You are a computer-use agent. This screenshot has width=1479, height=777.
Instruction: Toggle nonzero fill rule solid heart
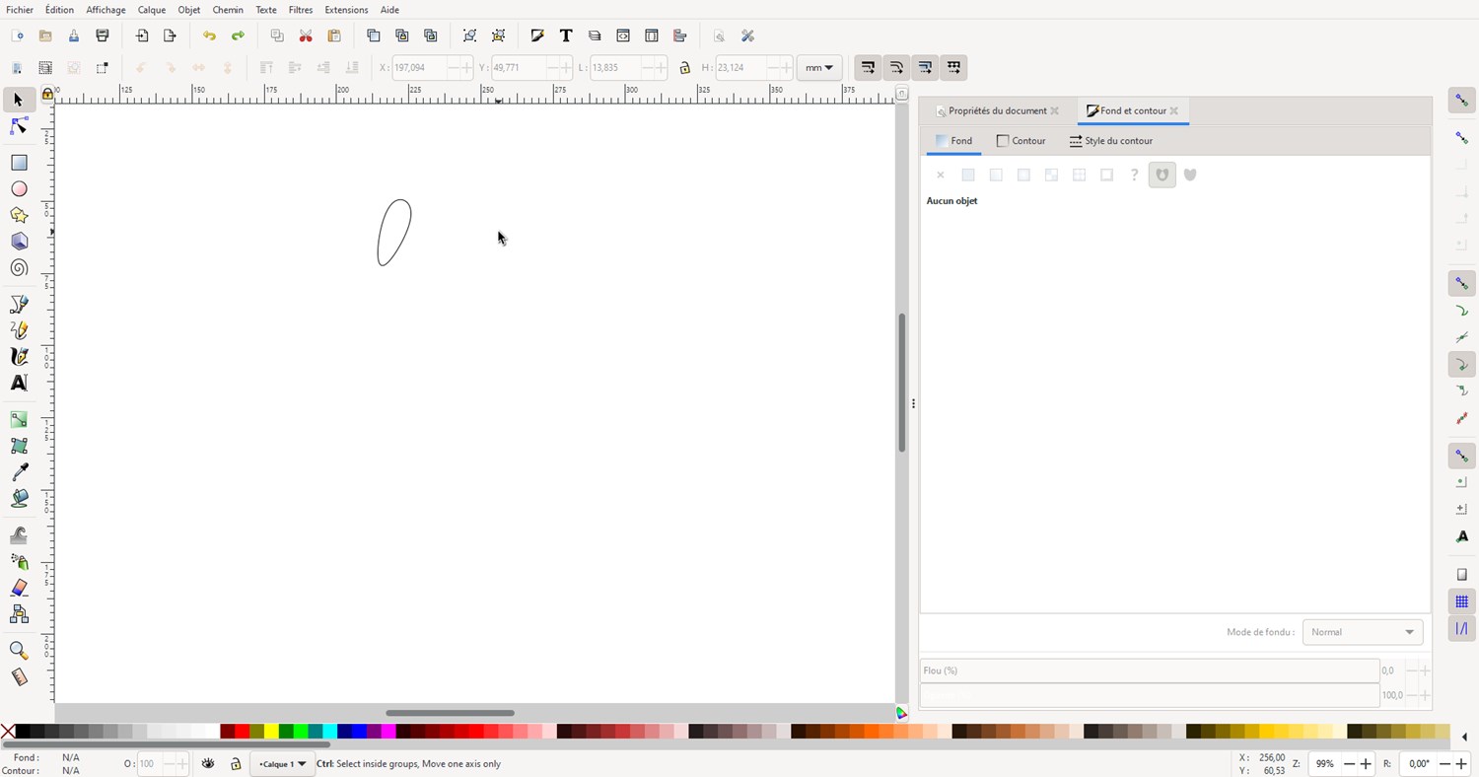(1190, 175)
